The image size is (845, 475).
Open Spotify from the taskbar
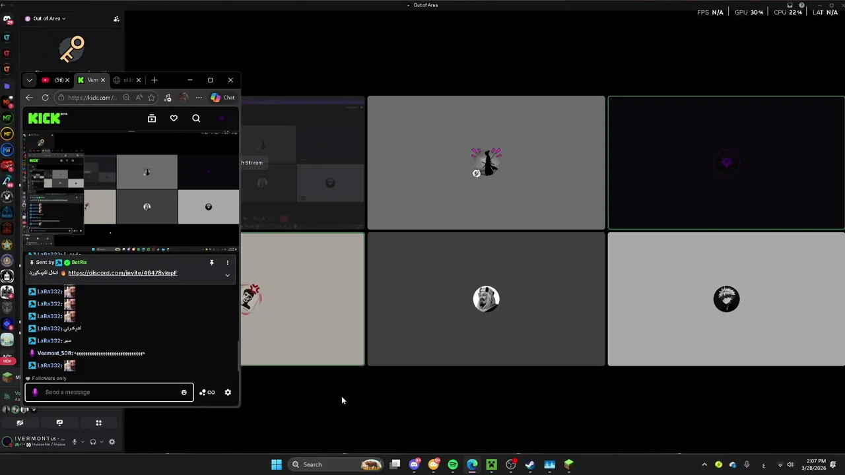pyautogui.click(x=453, y=464)
